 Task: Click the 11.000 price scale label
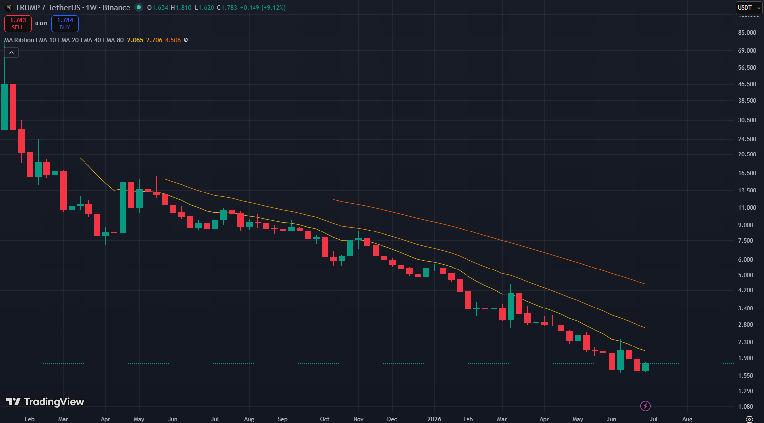coord(747,208)
